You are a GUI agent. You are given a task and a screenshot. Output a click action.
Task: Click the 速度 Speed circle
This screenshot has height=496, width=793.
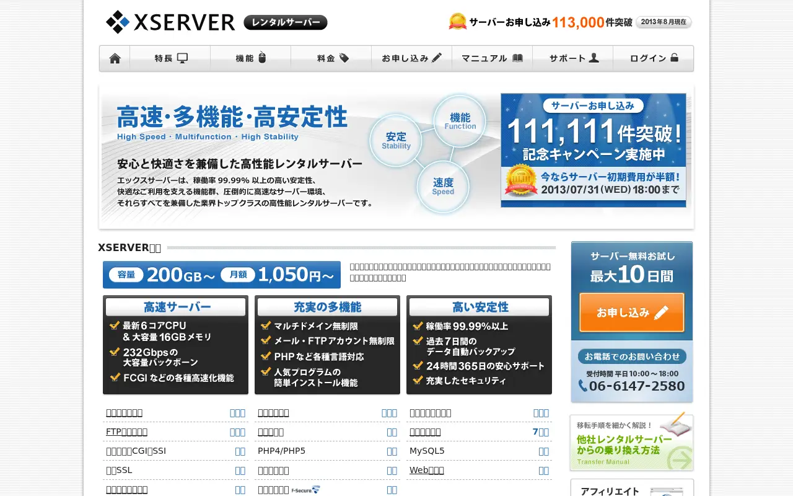tap(443, 187)
